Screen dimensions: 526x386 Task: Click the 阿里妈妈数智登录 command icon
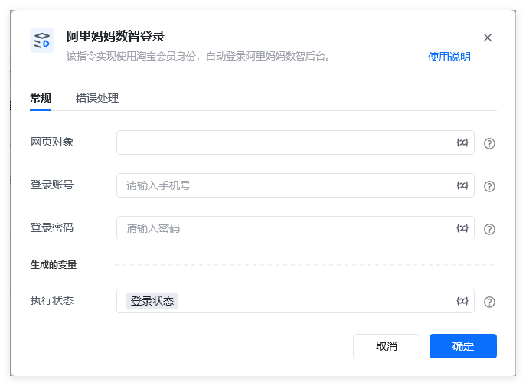coord(42,41)
